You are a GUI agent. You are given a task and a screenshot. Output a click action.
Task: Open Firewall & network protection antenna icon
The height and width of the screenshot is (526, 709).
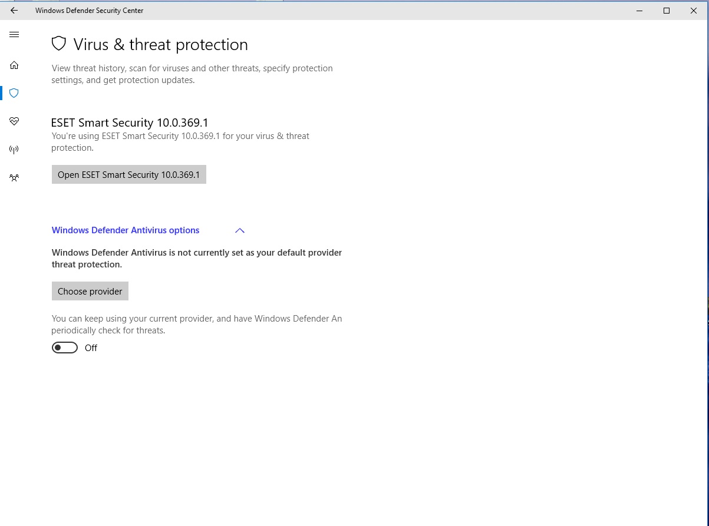[x=14, y=150]
